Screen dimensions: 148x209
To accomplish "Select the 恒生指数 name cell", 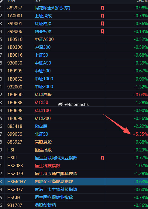I will pyautogui.click(x=43, y=150).
